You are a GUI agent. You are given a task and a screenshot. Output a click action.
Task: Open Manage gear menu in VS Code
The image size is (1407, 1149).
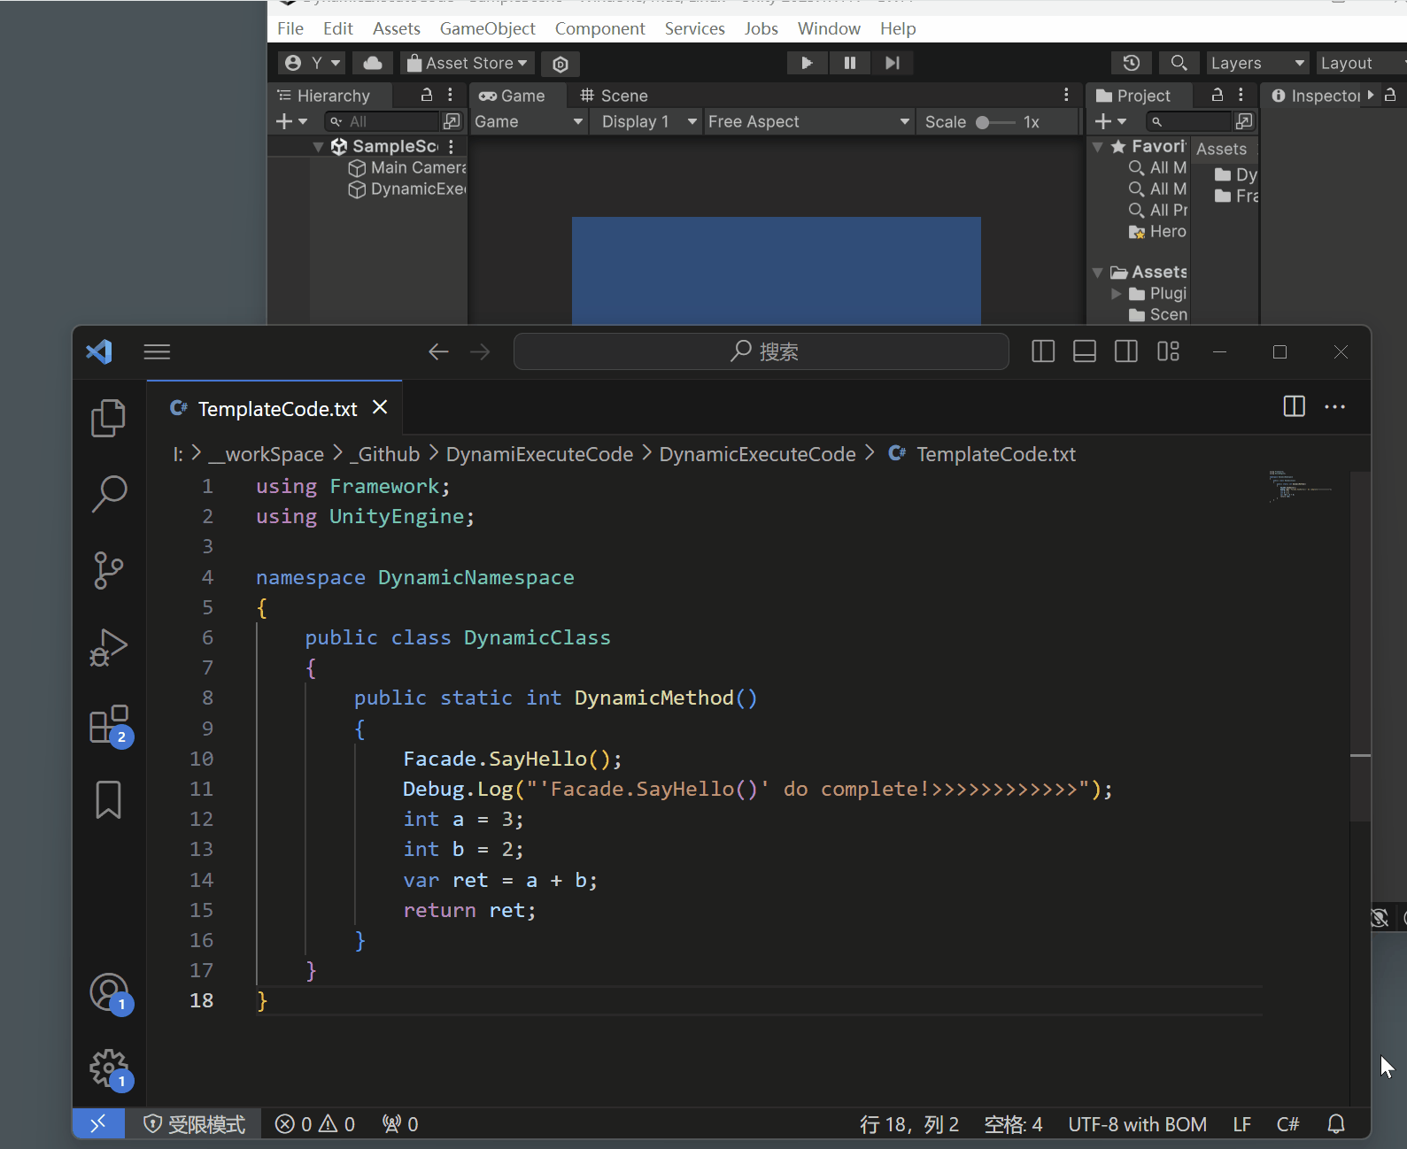pyautogui.click(x=109, y=1068)
